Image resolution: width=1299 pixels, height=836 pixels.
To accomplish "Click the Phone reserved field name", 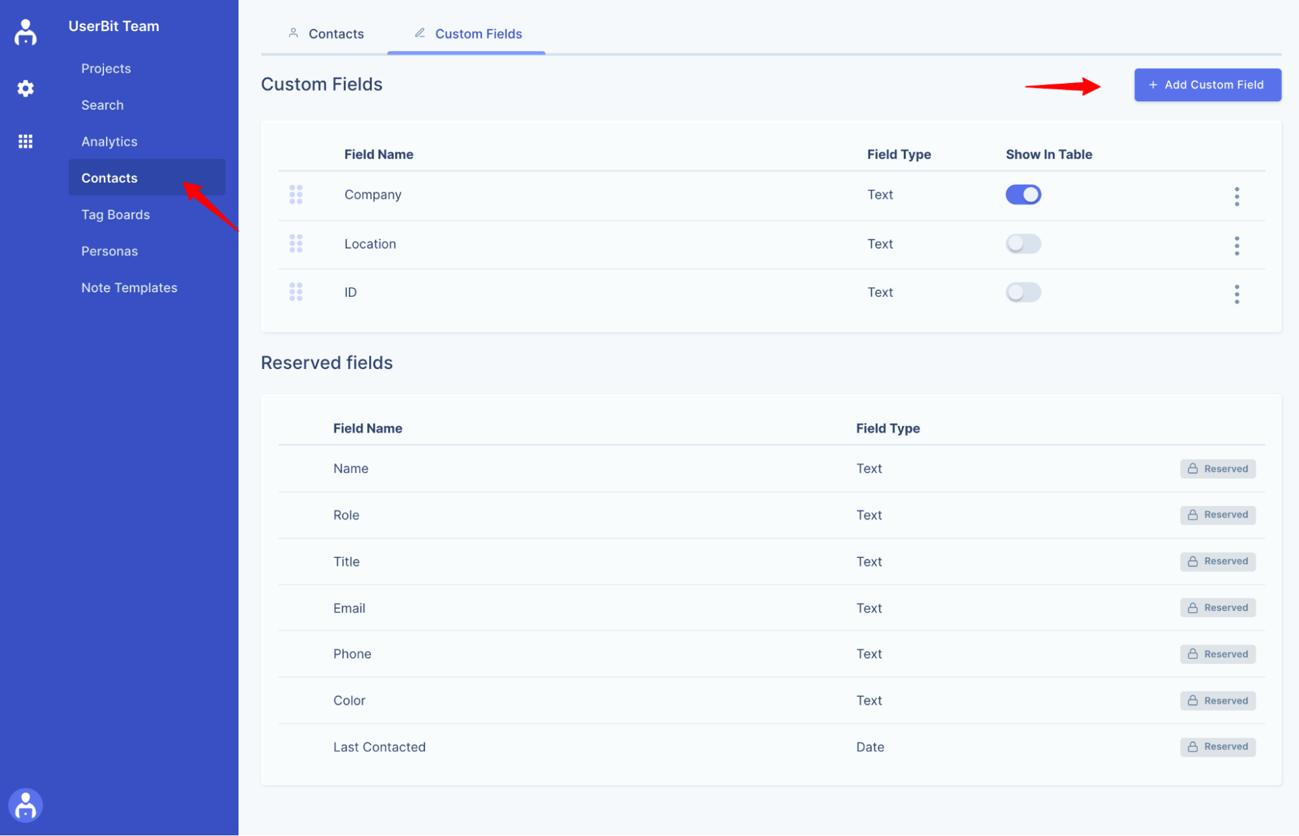I will coord(352,654).
